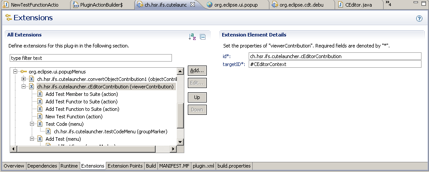Open org.eclipse.cdt.debu editor tab
Viewport: 429px width, 172px height.
pos(302,5)
